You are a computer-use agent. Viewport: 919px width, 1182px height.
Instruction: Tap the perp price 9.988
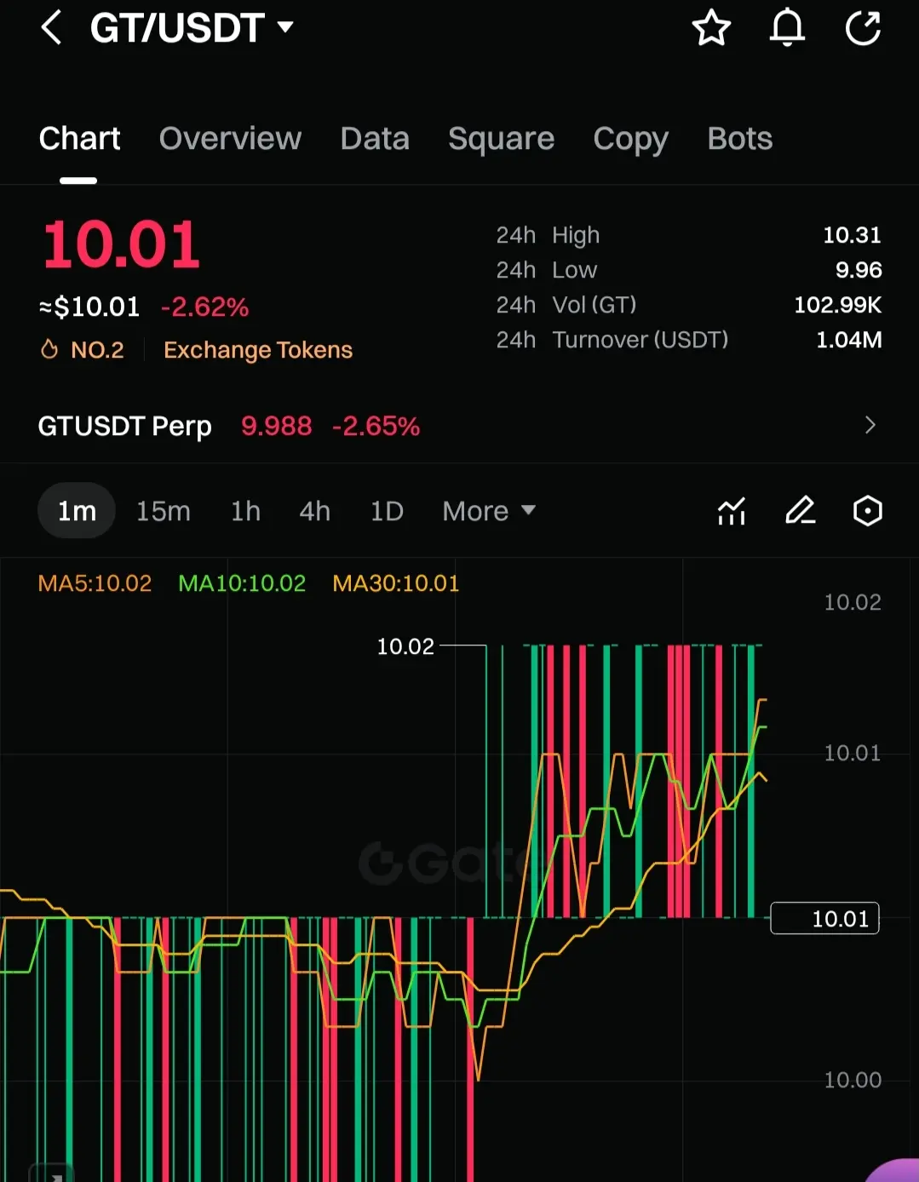pyautogui.click(x=276, y=426)
